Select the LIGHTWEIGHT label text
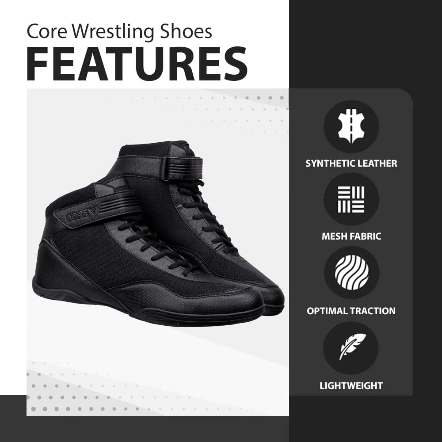This screenshot has height=442, width=442. click(351, 385)
